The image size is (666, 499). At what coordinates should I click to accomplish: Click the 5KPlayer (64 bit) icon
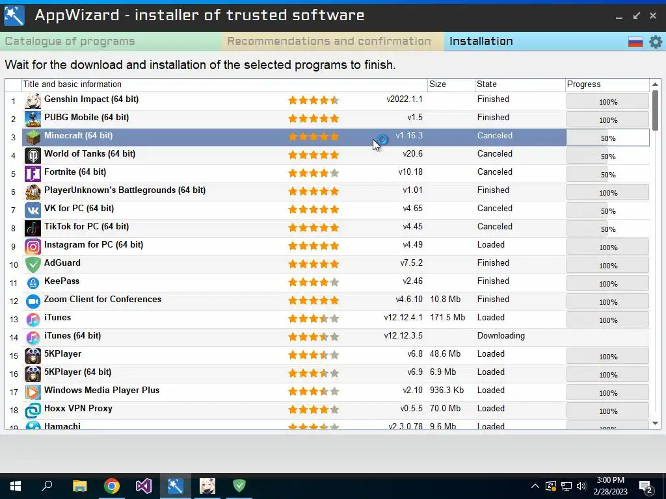coord(33,374)
